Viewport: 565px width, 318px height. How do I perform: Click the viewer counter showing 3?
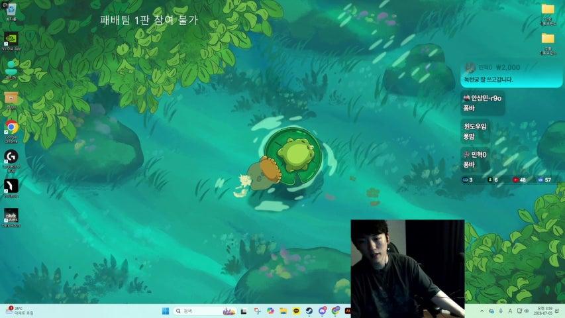[468, 180]
